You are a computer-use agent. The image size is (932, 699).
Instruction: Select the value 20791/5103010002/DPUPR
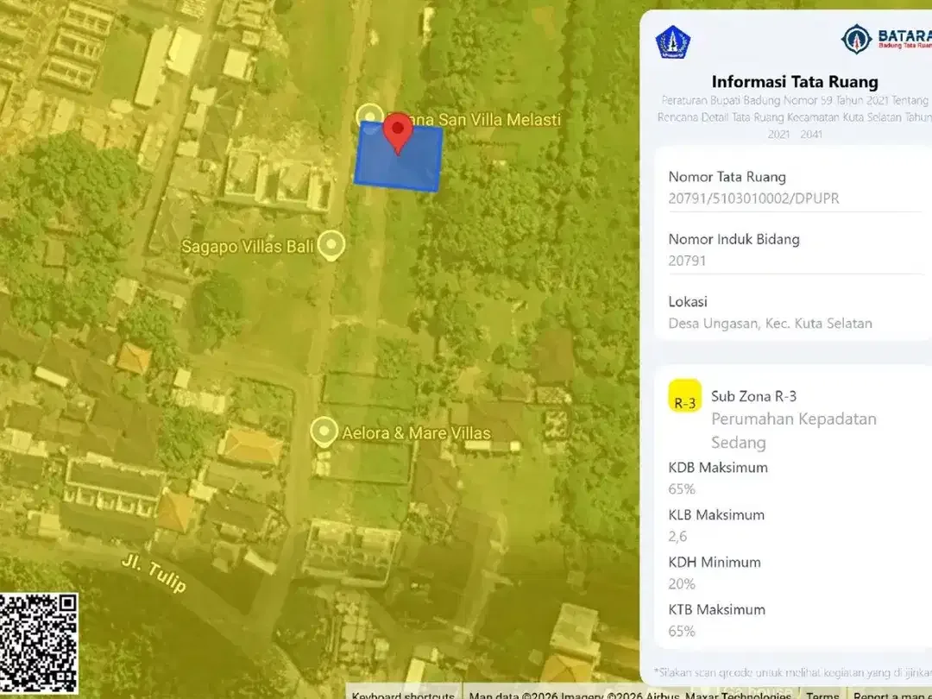753,198
